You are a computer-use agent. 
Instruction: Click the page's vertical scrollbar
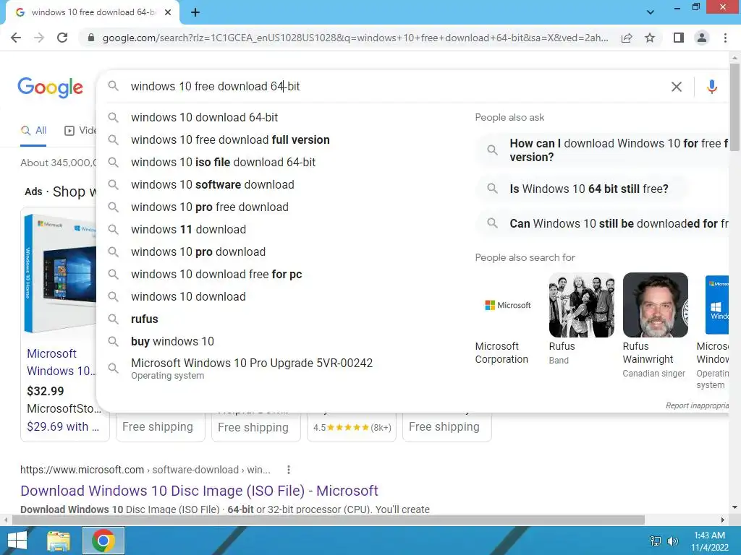pyautogui.click(x=734, y=107)
